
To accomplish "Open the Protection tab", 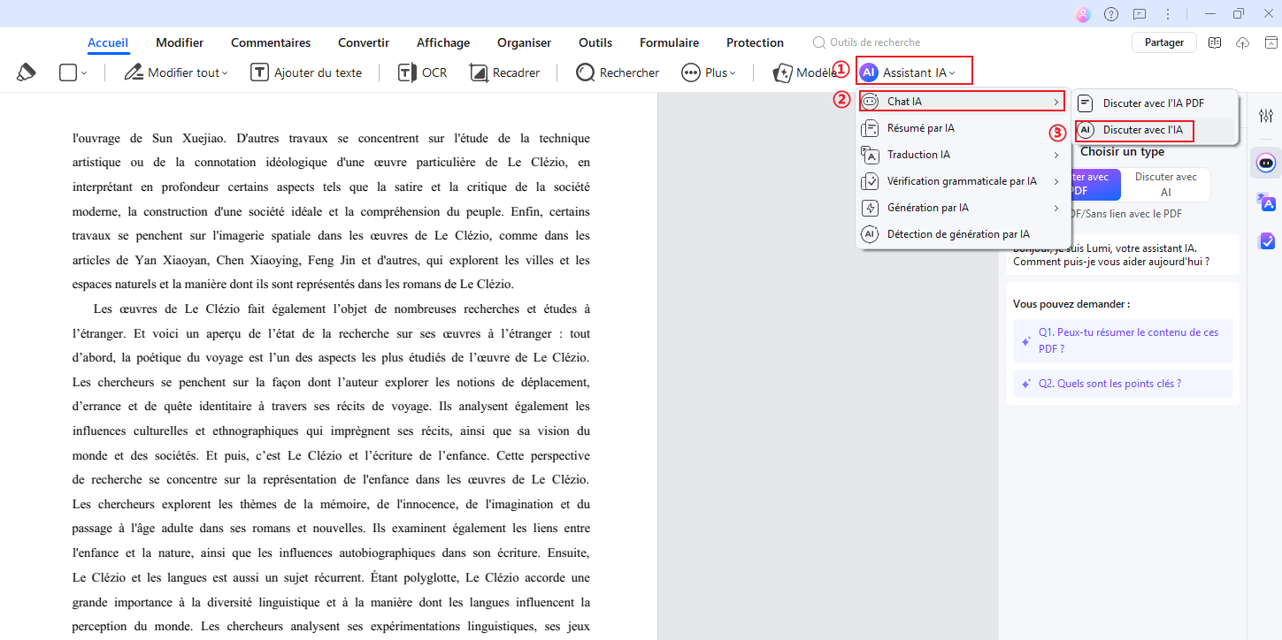I will click(755, 42).
